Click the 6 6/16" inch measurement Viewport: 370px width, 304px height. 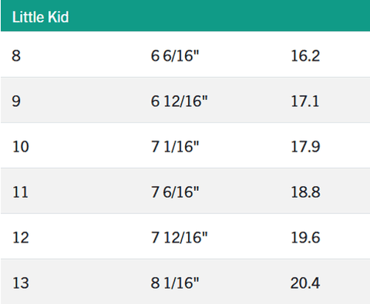175,55
